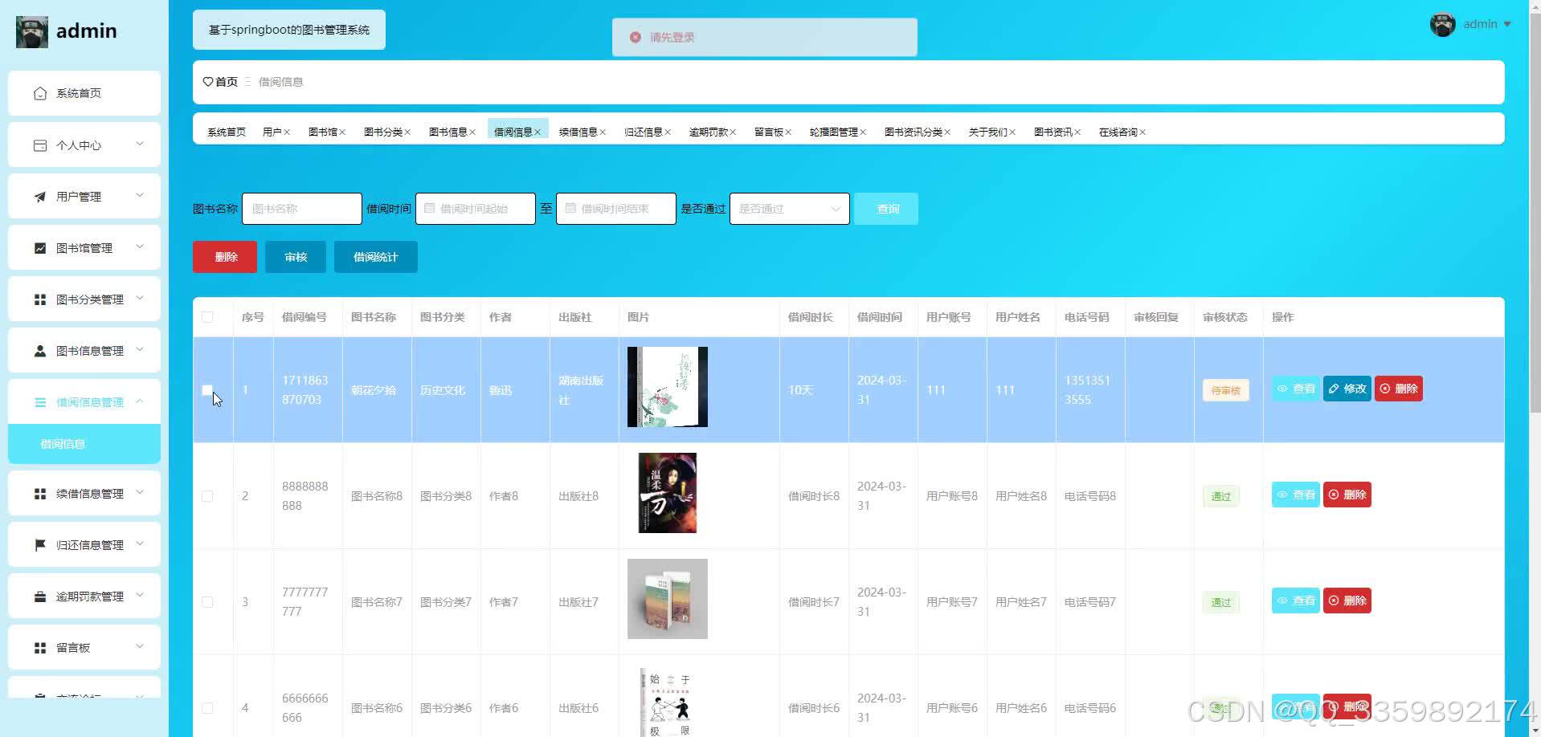Close the 用户 tab with its X
1541x737 pixels.
[287, 132]
